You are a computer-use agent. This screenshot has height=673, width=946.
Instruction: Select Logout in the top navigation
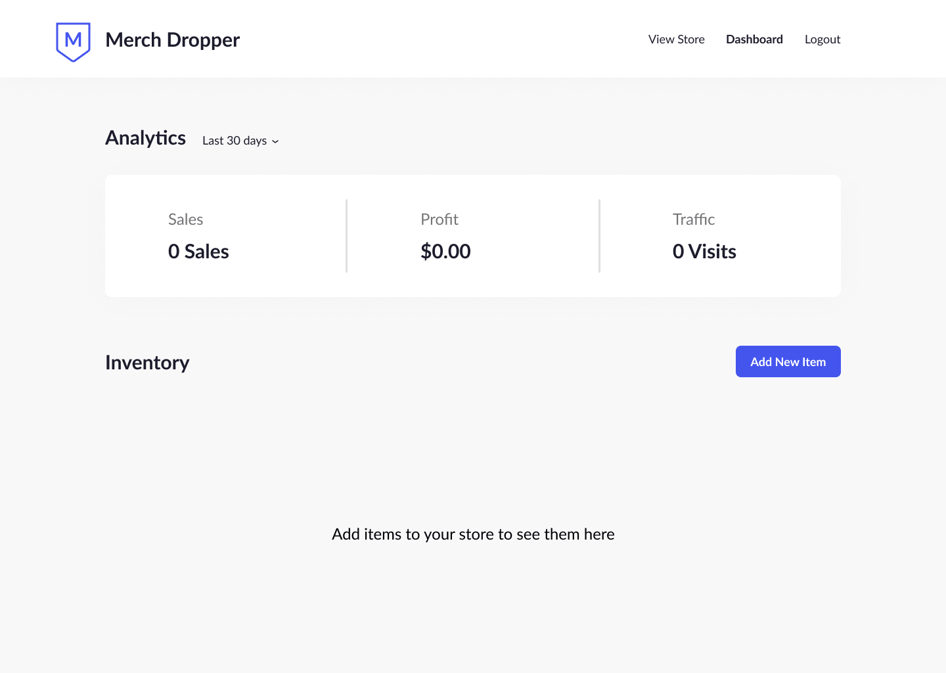[x=822, y=39]
